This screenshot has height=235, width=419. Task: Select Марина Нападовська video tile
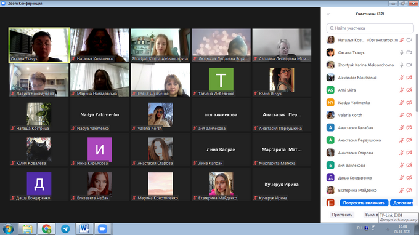tap(100, 80)
